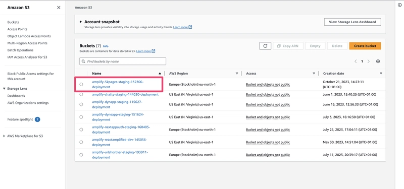Focus the Find buckets by name field
The image size is (404, 189).
123,61
